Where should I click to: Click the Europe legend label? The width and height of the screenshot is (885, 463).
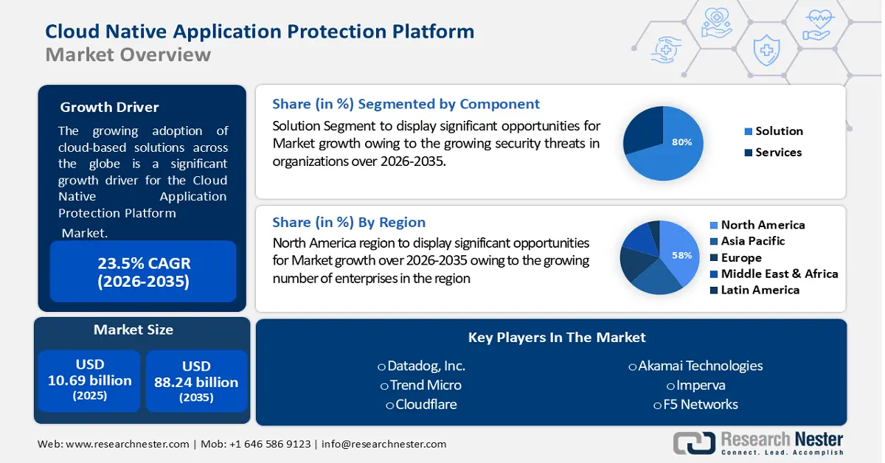[x=741, y=258]
